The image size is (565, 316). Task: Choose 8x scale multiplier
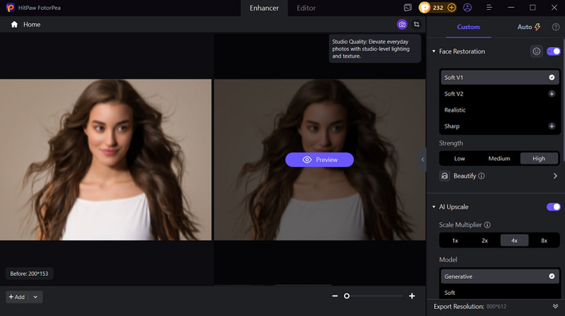[x=544, y=240]
